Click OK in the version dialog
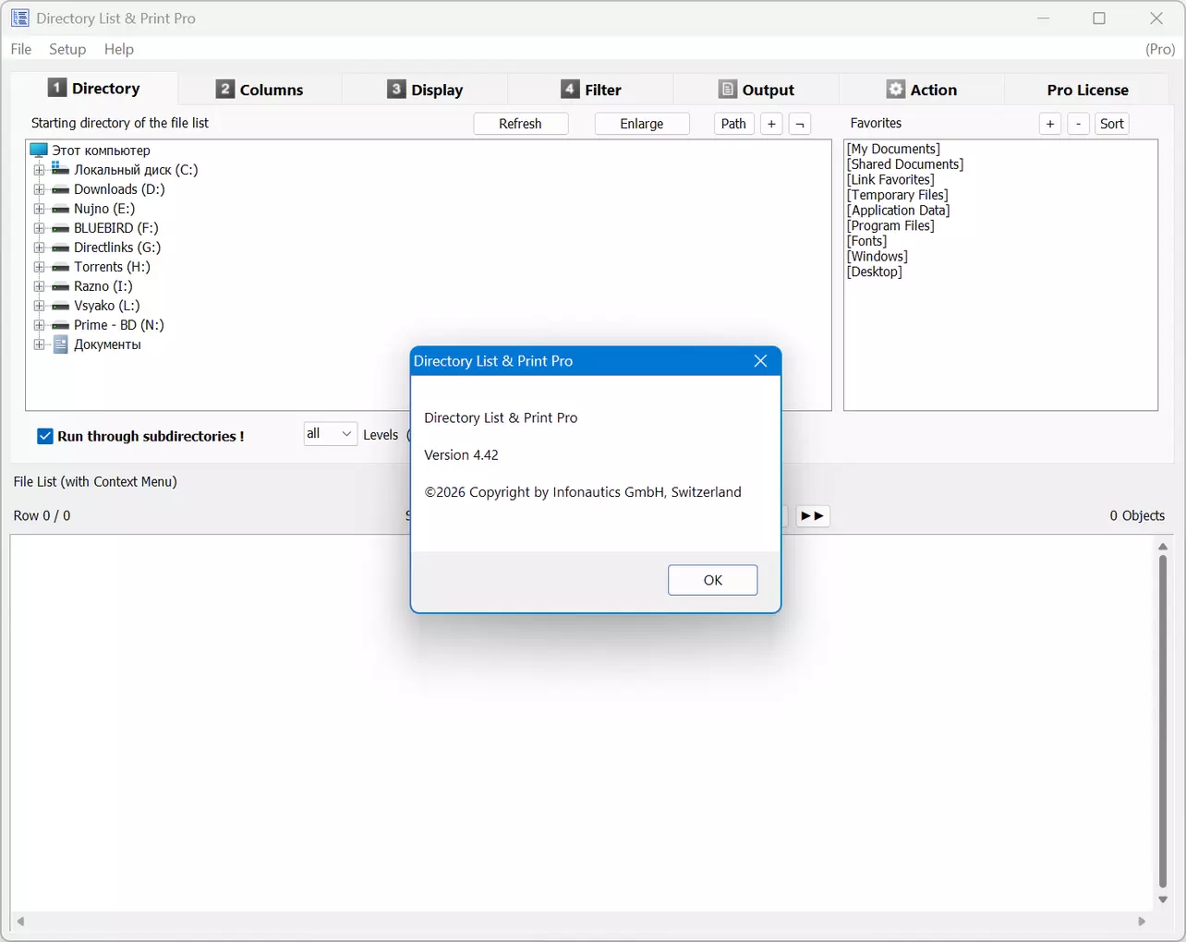Image resolution: width=1186 pixels, height=942 pixels. click(713, 580)
